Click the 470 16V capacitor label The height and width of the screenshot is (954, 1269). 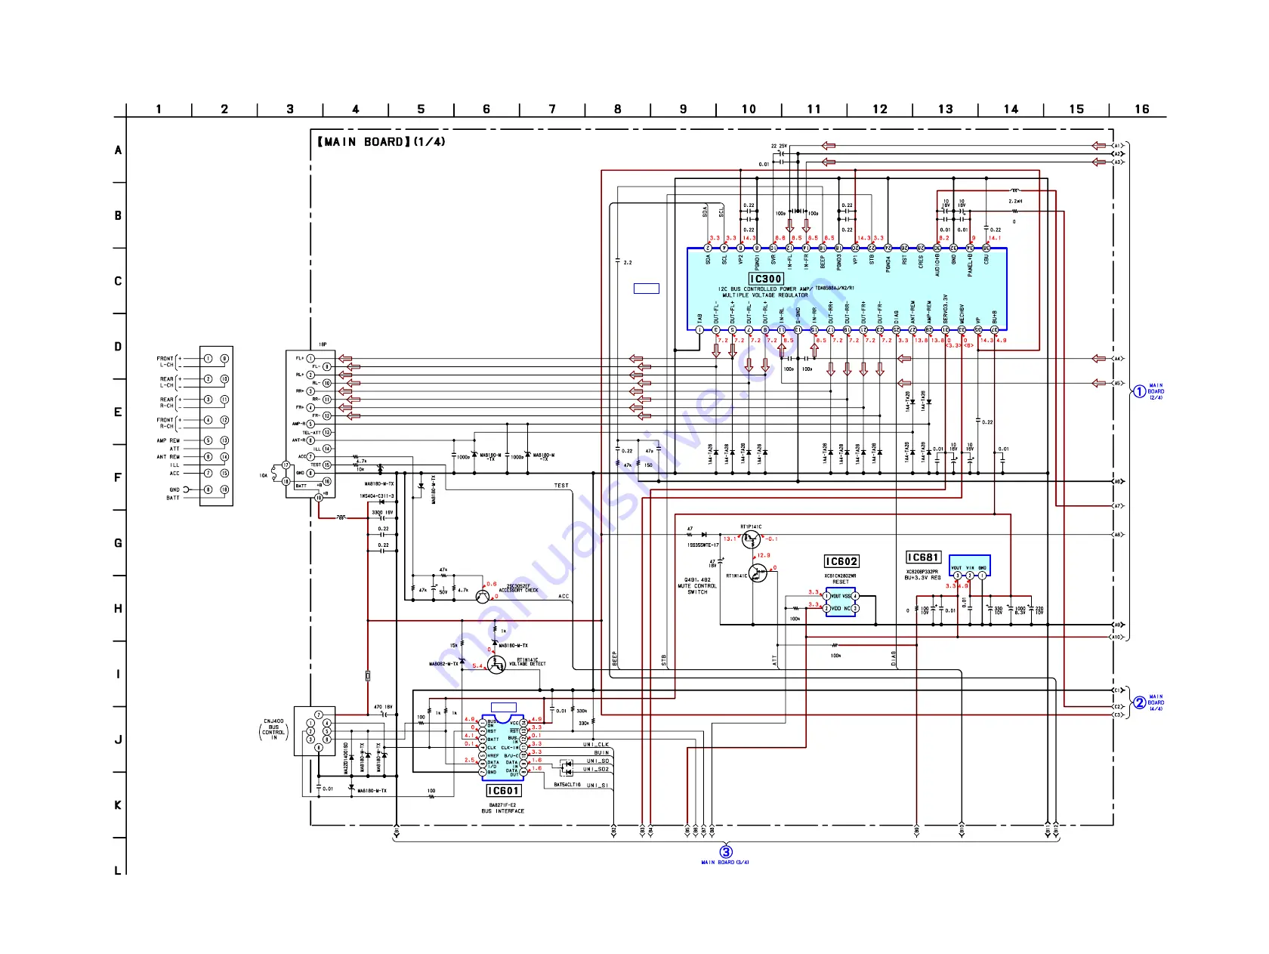coord(383,708)
